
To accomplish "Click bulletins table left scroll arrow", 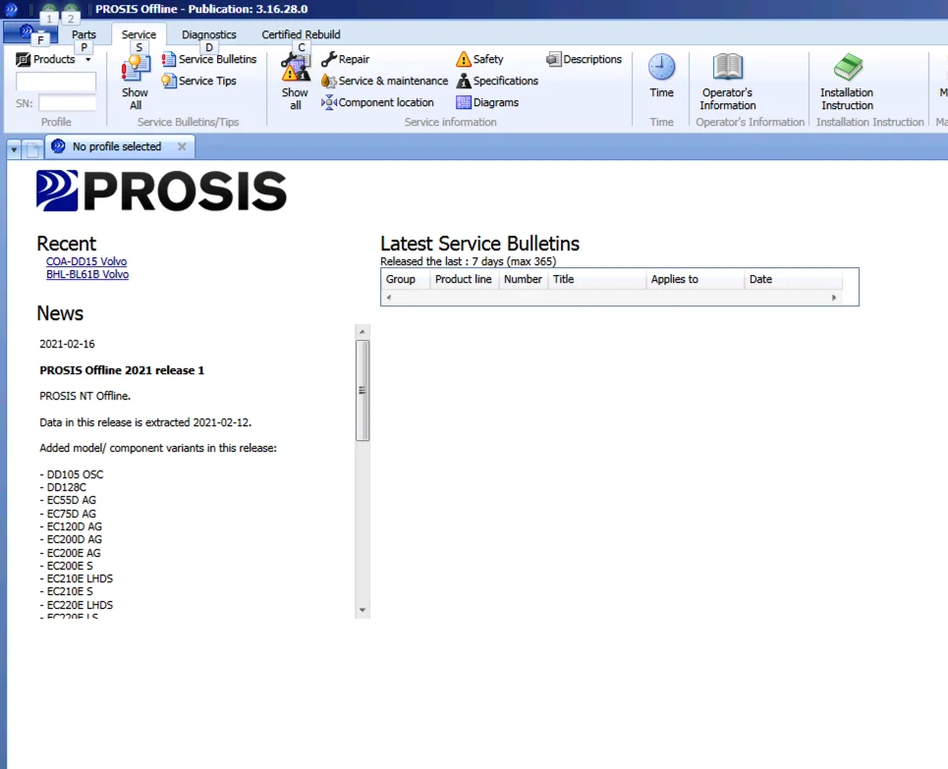I will (x=389, y=298).
